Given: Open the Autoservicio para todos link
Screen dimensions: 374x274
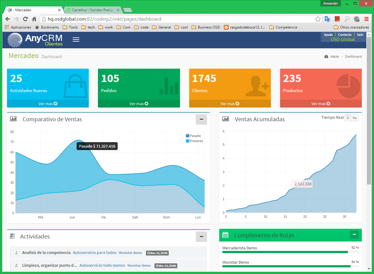Looking at the screenshot, I should [95, 253].
